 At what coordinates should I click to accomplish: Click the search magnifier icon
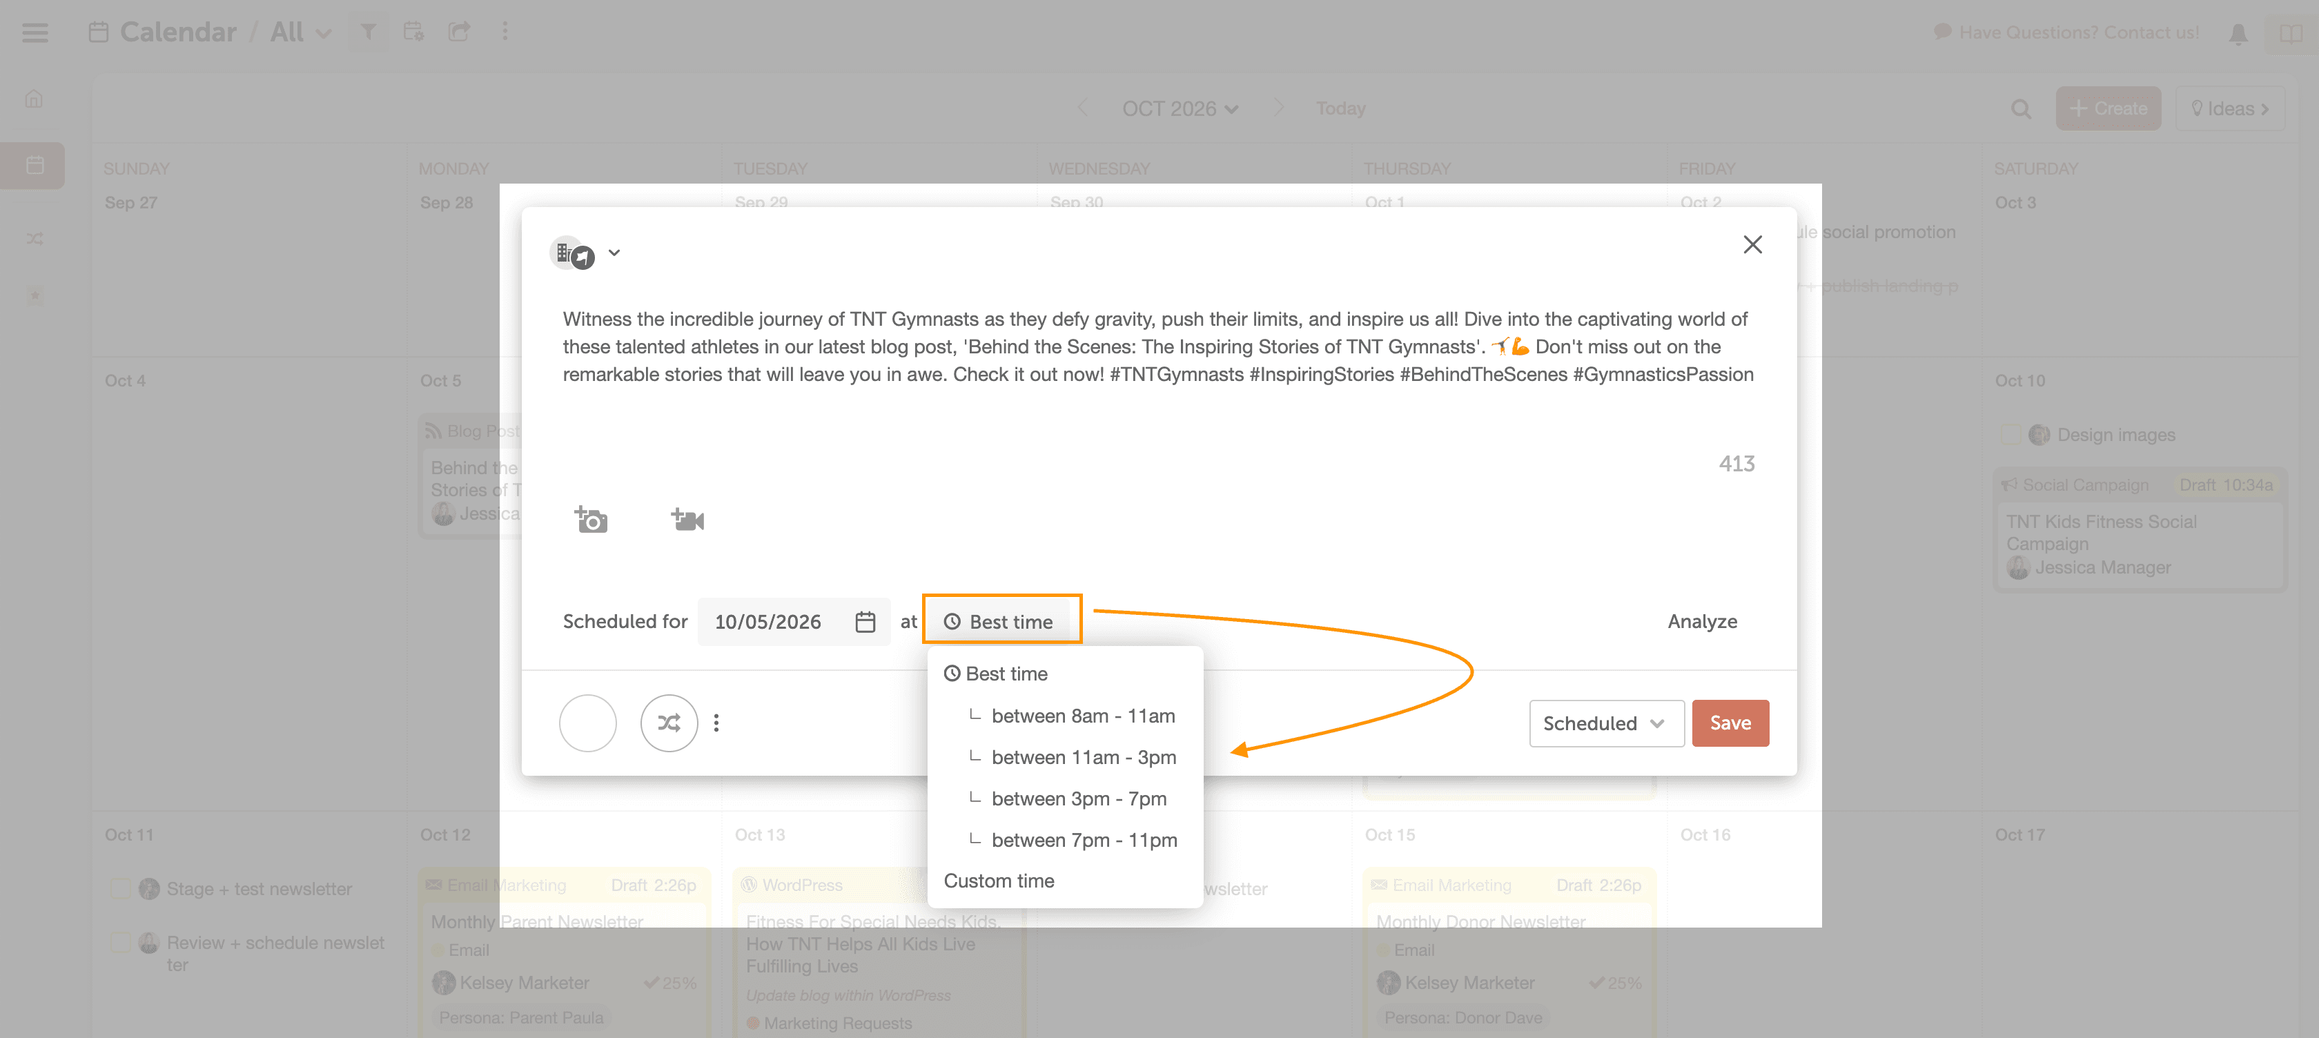pos(2021,109)
